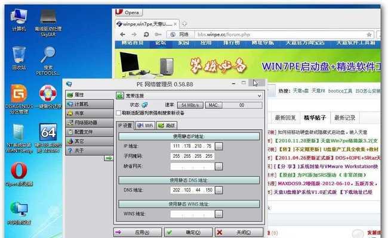Viewport: 388px width, 238px height.
Task: Open 排行榜 in the site navigation bar
Action: click(x=232, y=43)
